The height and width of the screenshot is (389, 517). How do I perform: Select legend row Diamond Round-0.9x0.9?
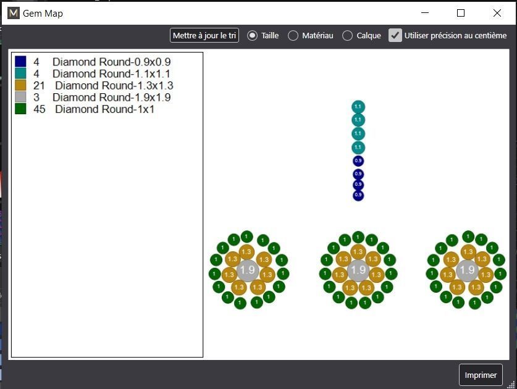(x=93, y=62)
